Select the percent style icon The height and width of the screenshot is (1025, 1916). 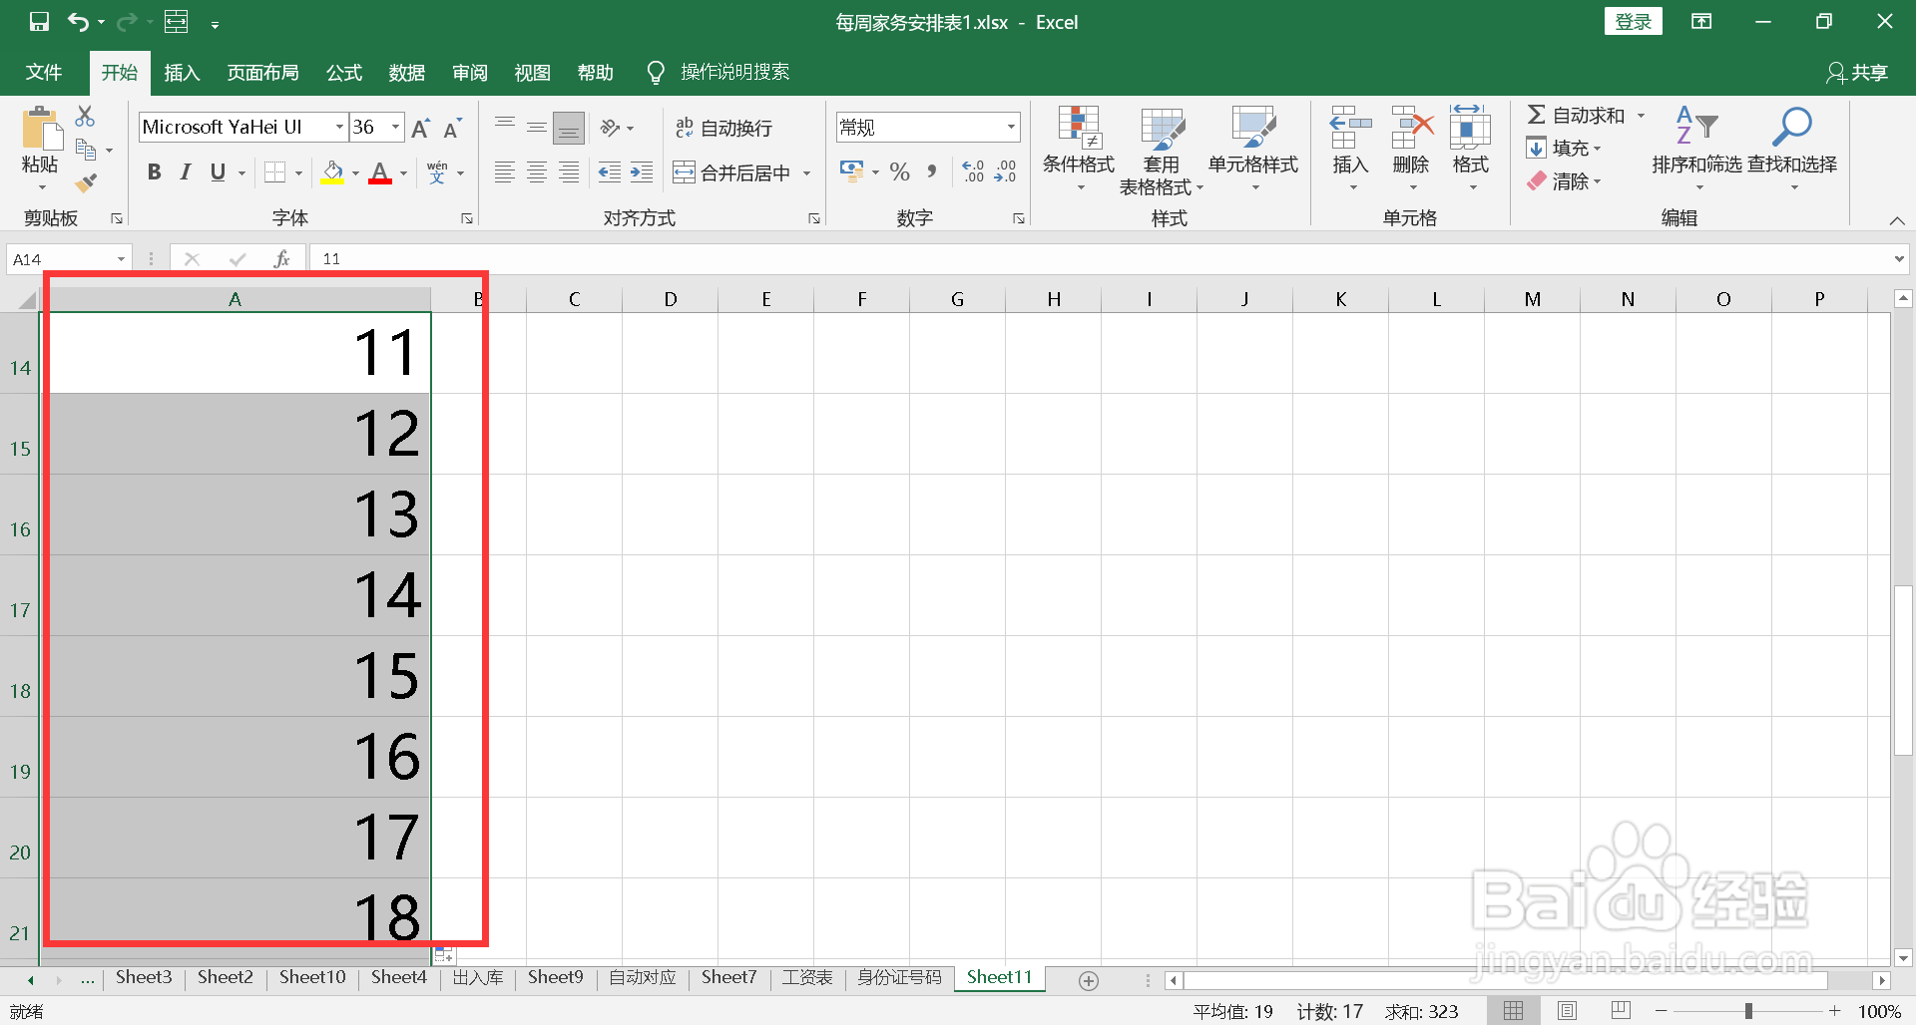(899, 171)
